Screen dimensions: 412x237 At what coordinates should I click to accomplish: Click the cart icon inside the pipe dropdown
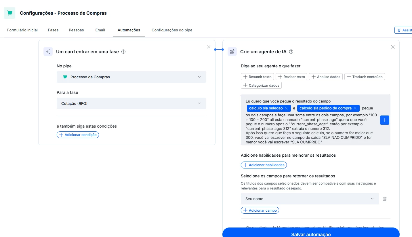65,77
